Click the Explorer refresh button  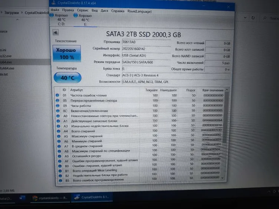(253, 18)
